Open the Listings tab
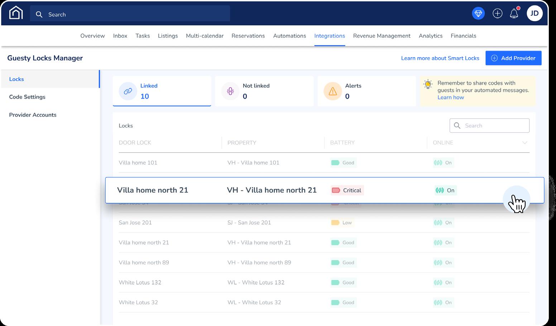 pyautogui.click(x=168, y=36)
